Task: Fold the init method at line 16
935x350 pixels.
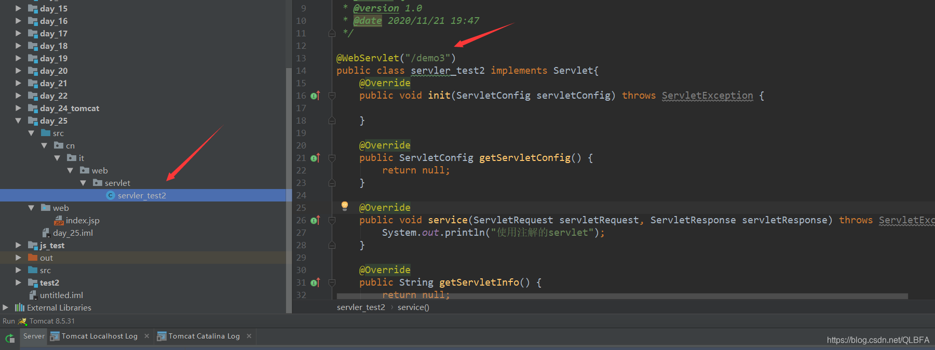Action: [x=332, y=96]
